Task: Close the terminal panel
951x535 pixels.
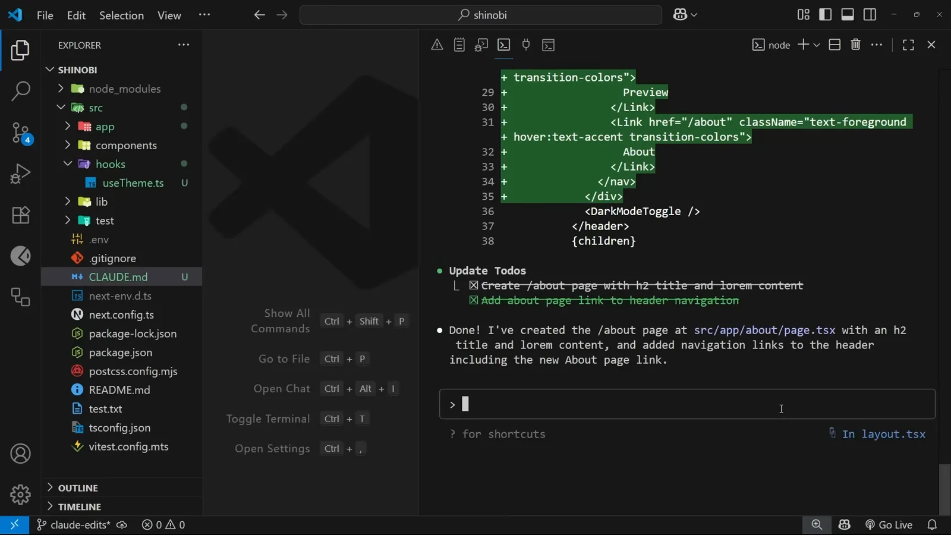Action: pyautogui.click(x=931, y=45)
